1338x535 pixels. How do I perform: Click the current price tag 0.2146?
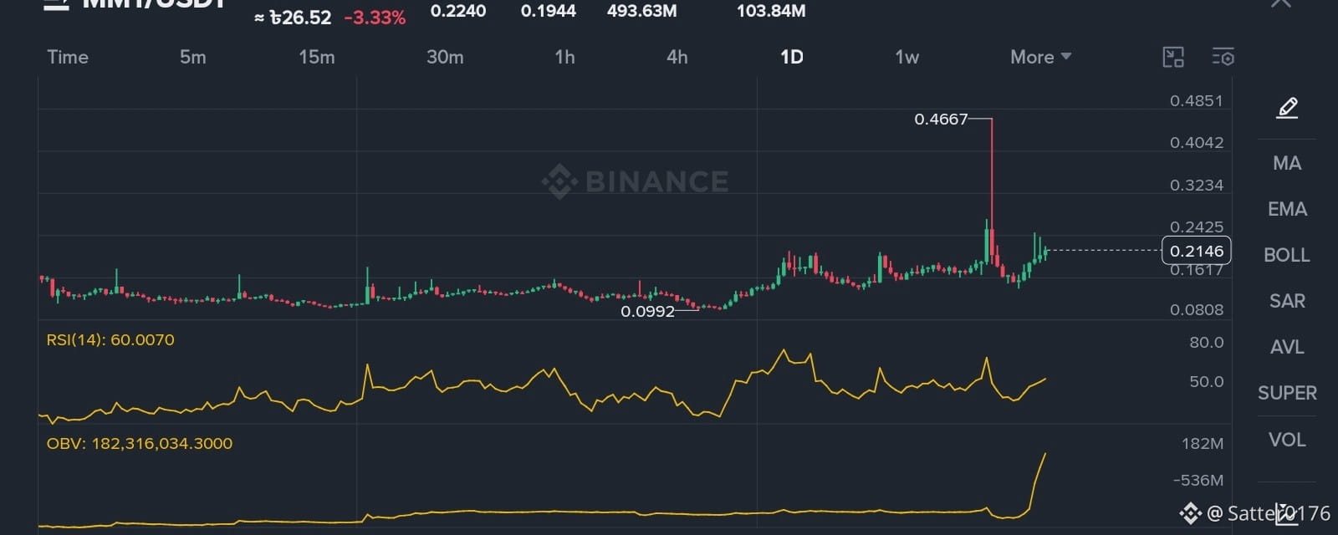pyautogui.click(x=1196, y=251)
